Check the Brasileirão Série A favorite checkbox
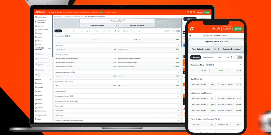Screen dimensions: 271x135 pos(49,64)
